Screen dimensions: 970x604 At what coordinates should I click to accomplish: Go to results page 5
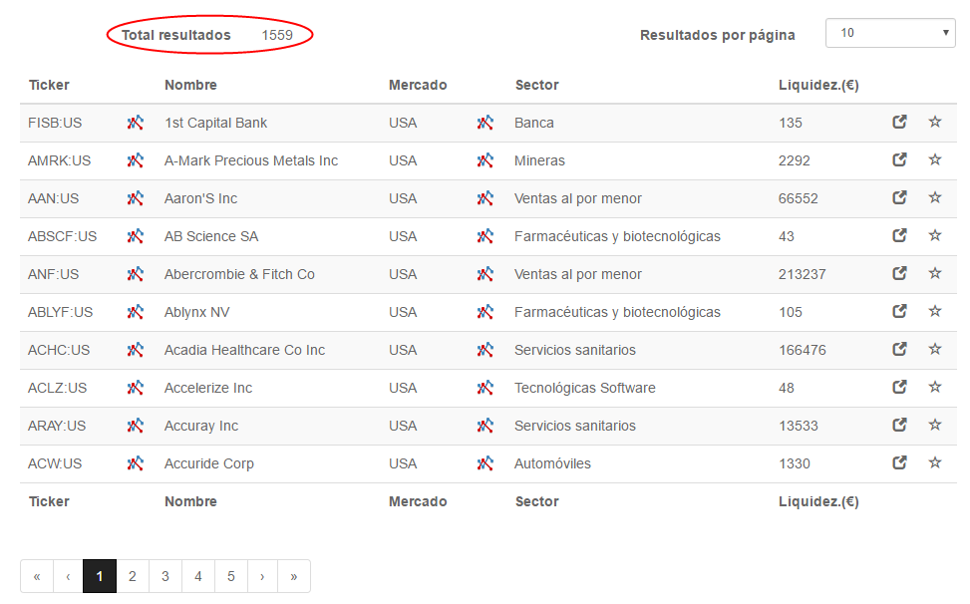(x=230, y=576)
